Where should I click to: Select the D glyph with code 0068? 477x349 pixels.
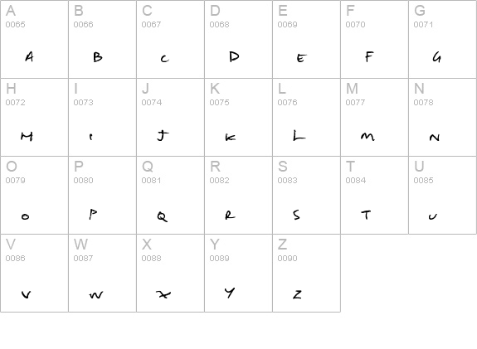coord(239,39)
